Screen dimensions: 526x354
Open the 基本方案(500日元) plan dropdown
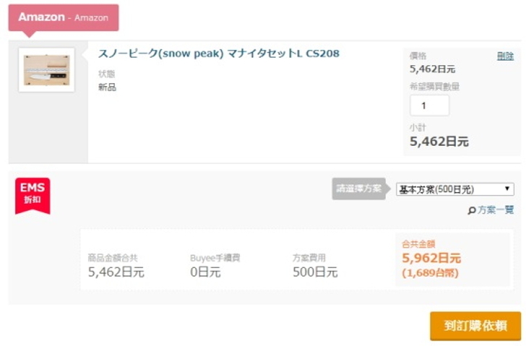click(x=455, y=189)
